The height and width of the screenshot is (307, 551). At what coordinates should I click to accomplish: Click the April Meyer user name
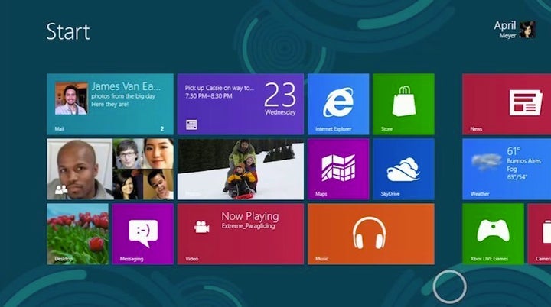click(505, 30)
